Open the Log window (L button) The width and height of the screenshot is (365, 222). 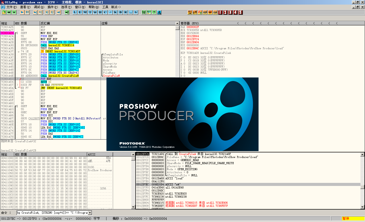tap(75, 12)
